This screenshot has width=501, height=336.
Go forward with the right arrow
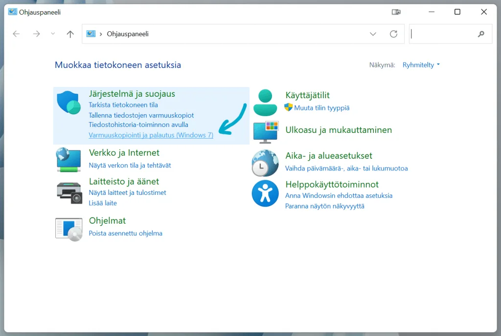(36, 34)
